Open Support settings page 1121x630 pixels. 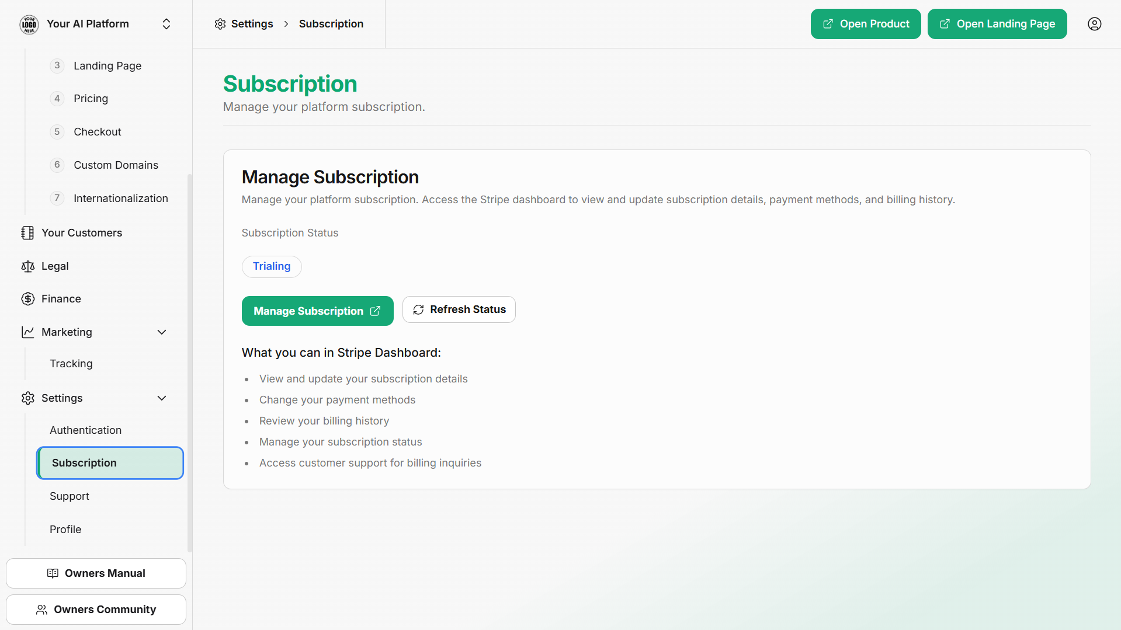click(70, 496)
